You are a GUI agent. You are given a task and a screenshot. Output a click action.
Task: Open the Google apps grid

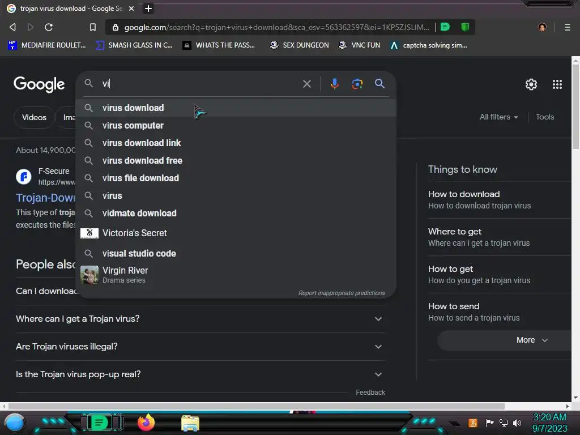tap(557, 84)
